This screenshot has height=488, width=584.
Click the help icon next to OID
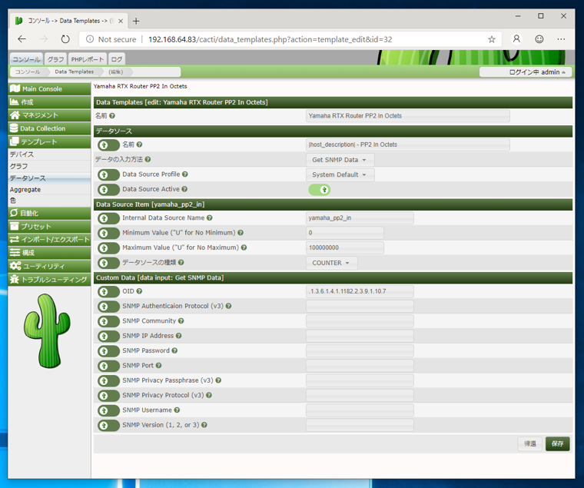pos(139,291)
